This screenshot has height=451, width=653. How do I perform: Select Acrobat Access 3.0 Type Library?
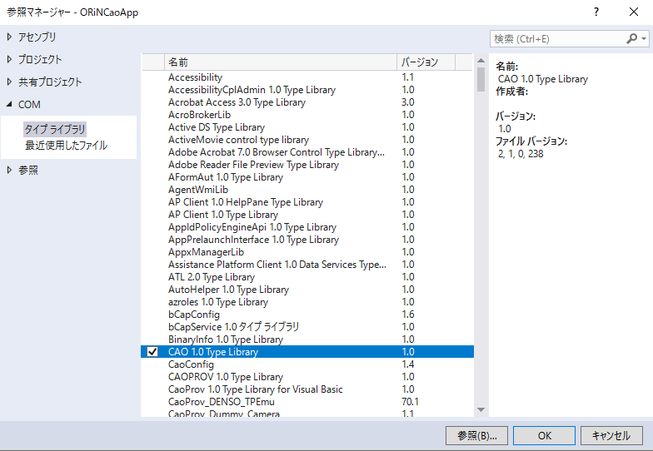(x=307, y=102)
